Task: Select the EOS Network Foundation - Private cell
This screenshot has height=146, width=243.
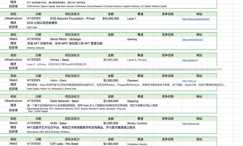Action: tap(72, 19)
